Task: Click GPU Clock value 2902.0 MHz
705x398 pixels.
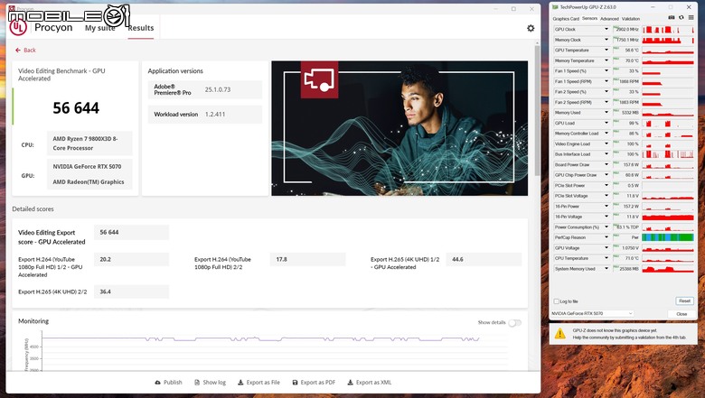Action: pos(625,29)
